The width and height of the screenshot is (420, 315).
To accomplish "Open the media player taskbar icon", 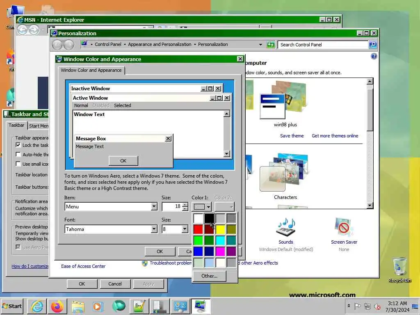I will coord(98,306).
